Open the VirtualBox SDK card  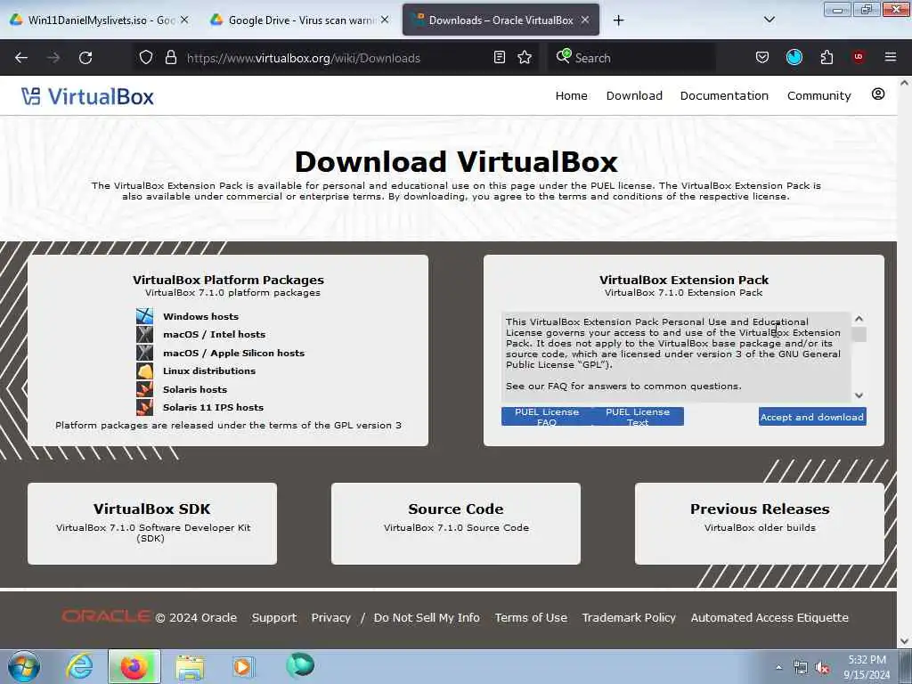point(152,523)
